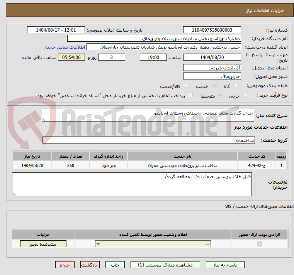Click the گروه خدمت field
The height and width of the screenshot is (275, 294).
(149, 140)
